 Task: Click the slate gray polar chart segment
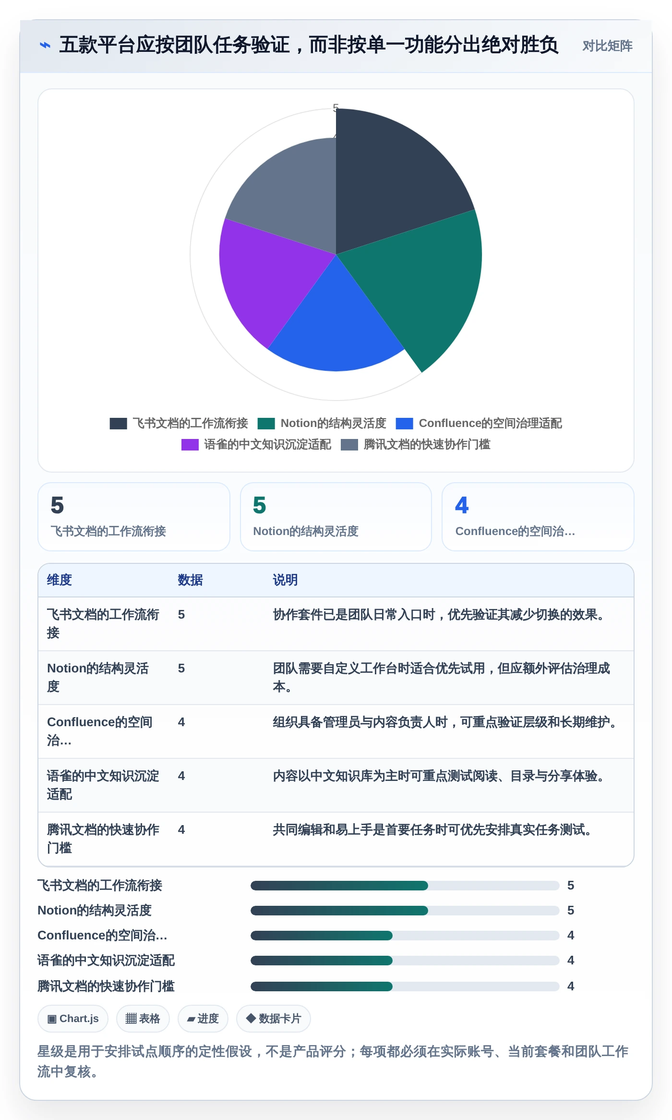click(293, 197)
